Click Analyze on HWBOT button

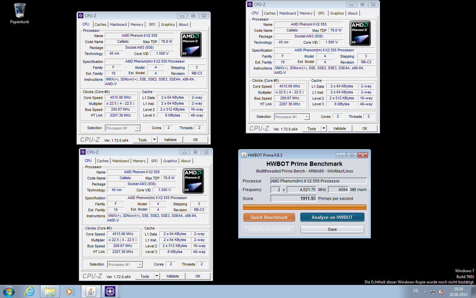click(x=332, y=217)
